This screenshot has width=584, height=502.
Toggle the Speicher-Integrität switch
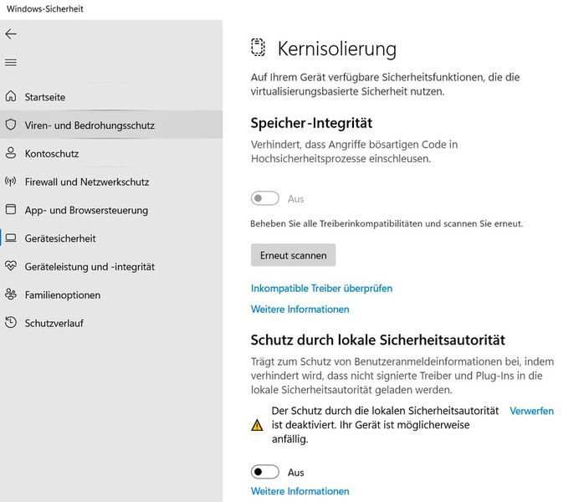pos(265,198)
